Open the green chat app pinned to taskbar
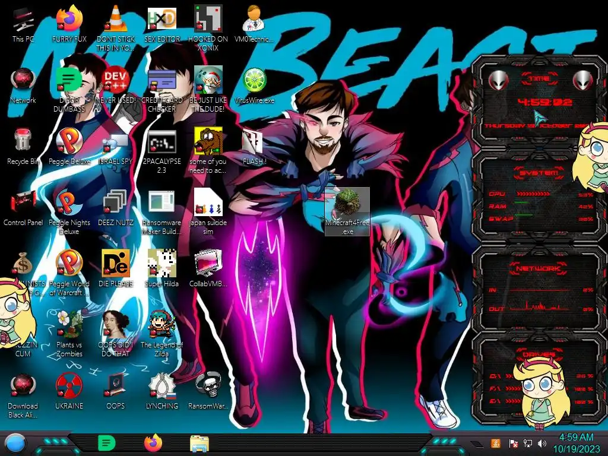Viewport: 608px width, 456px height. pos(107,443)
